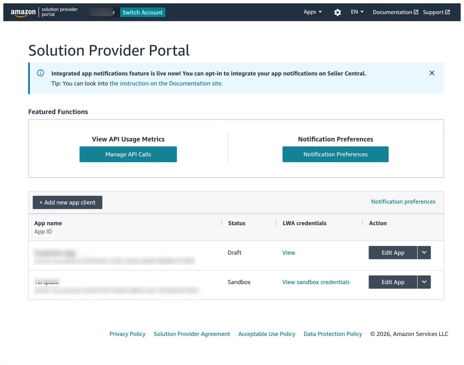
Task: Open the Acceptable Use Policy link
Action: tap(267, 334)
